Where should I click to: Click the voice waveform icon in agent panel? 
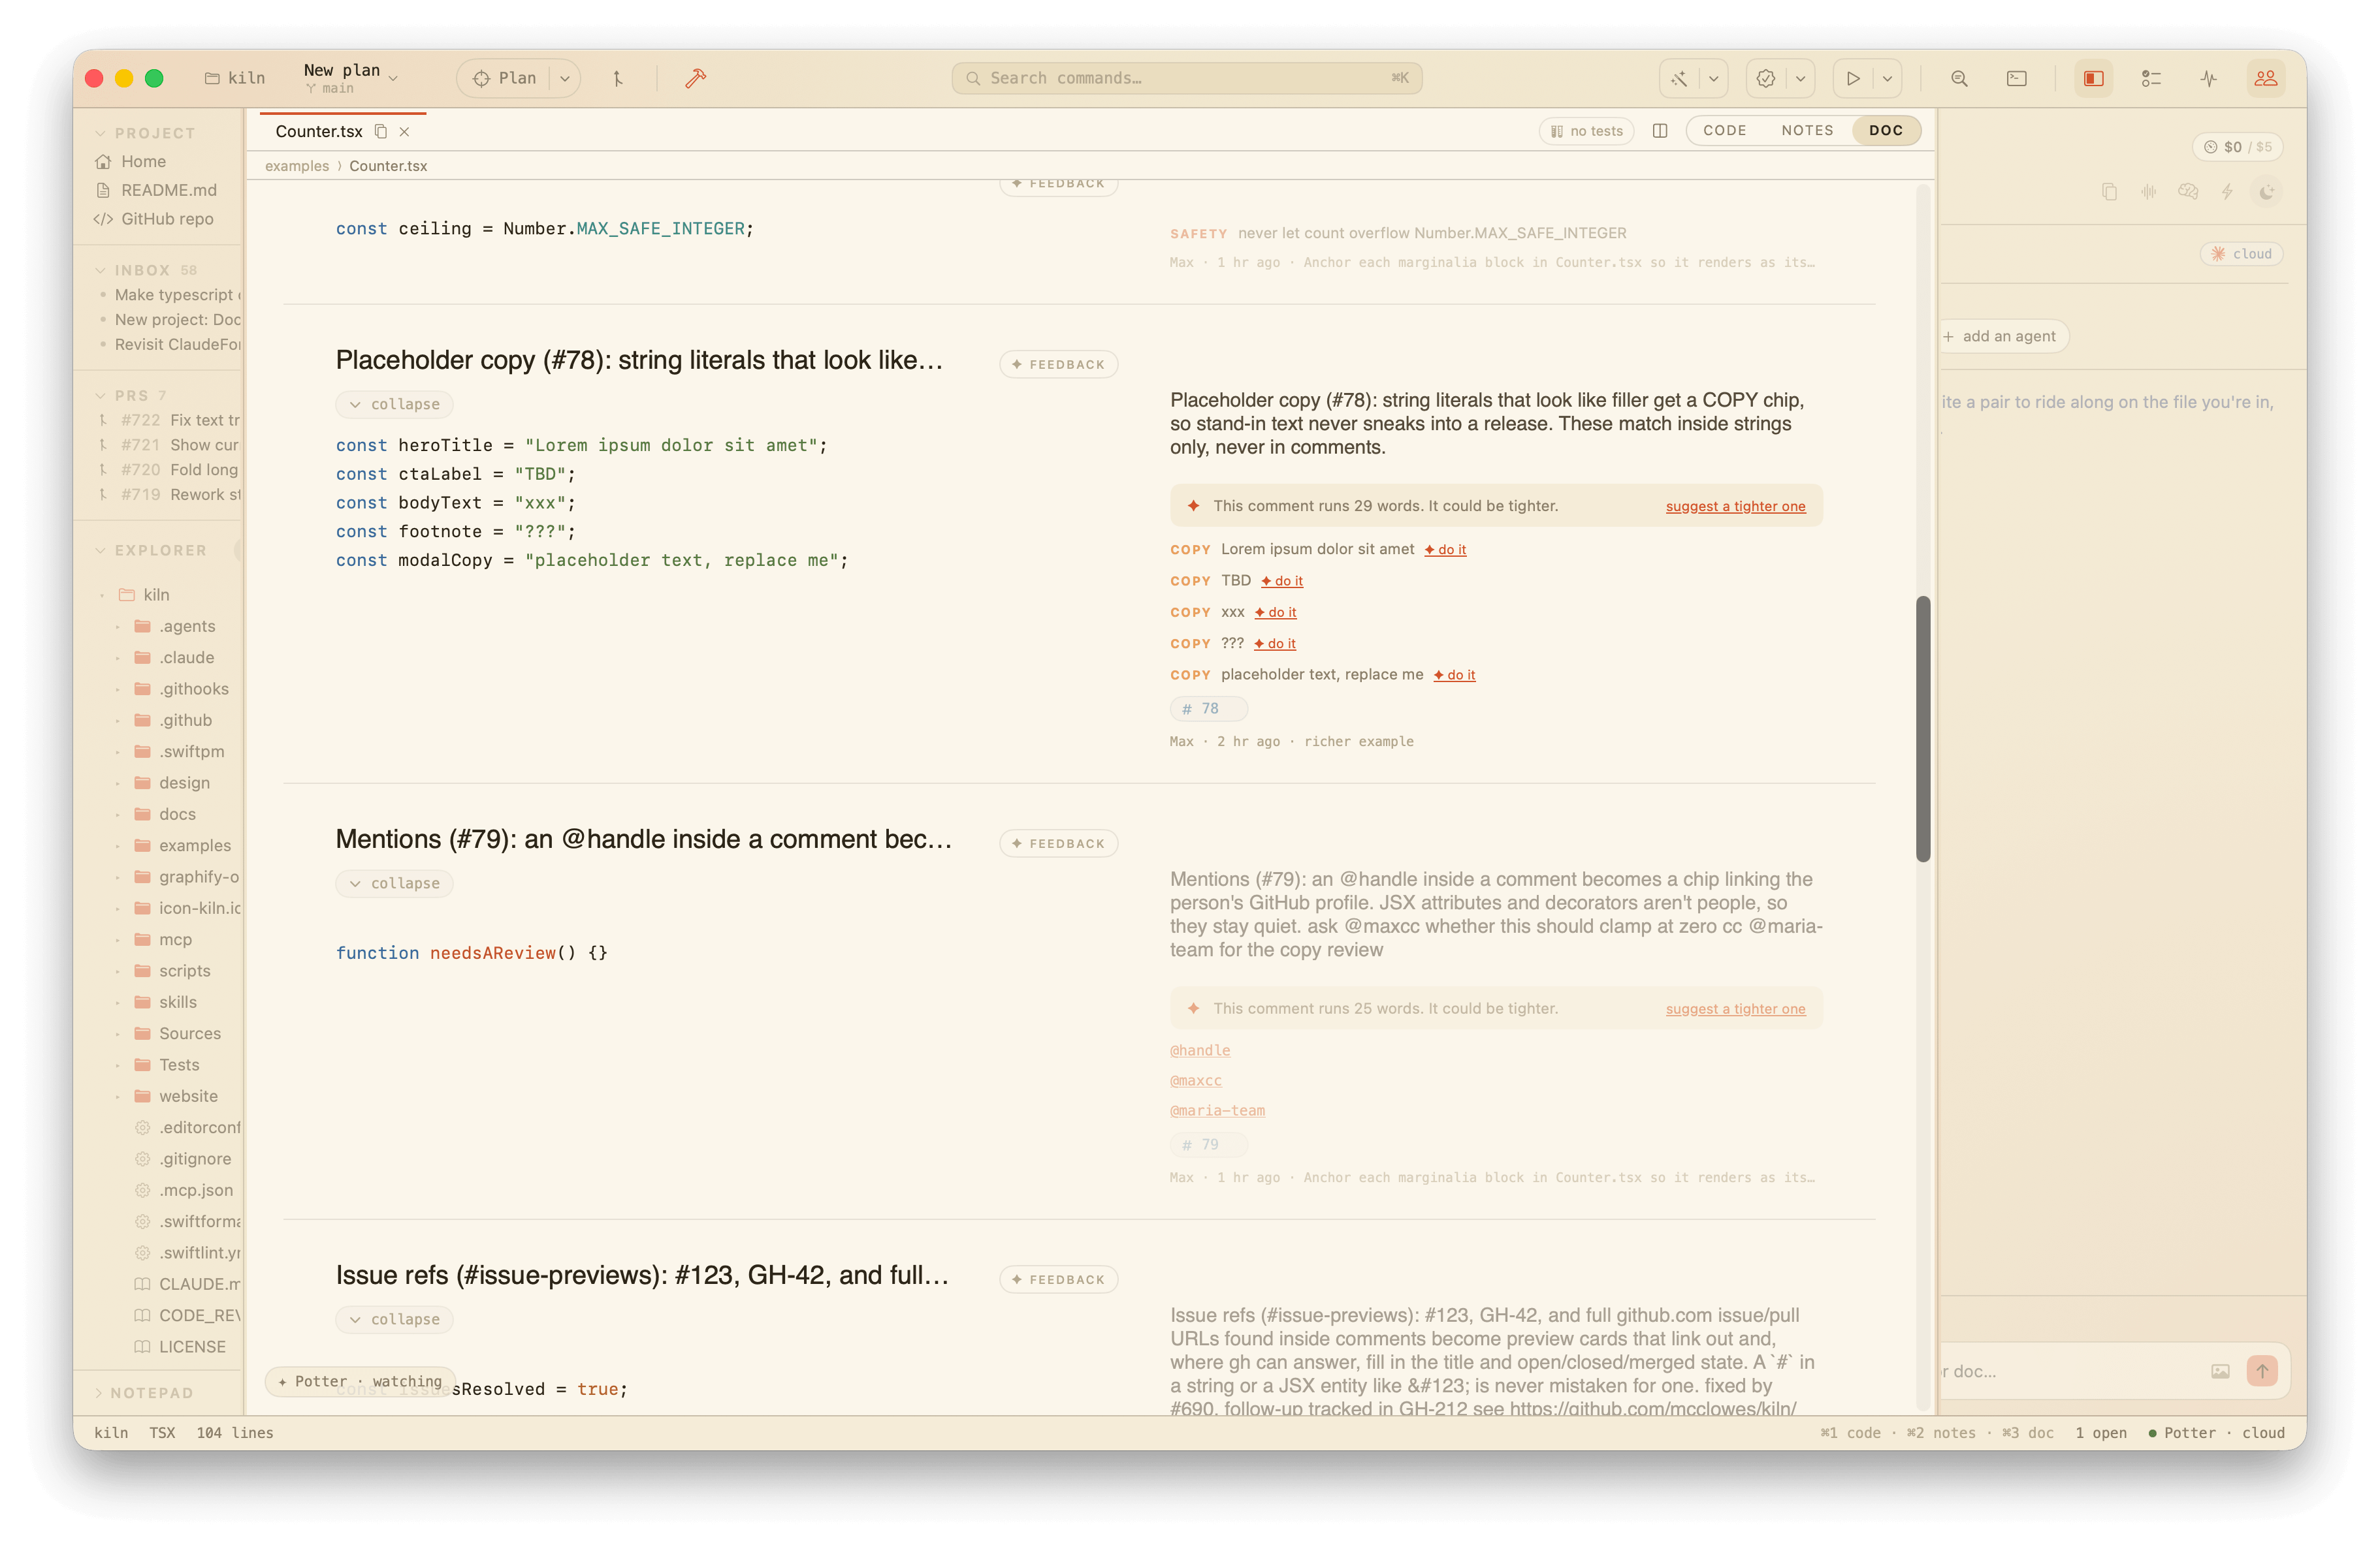point(2148,192)
